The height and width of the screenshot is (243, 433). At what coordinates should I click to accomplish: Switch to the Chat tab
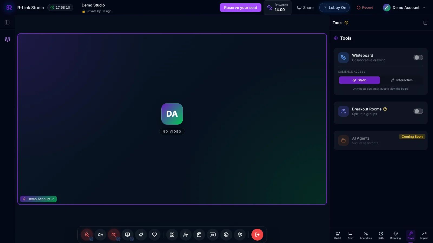(x=350, y=235)
